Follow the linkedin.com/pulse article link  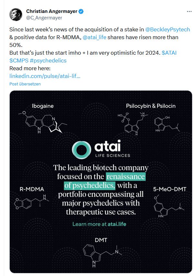click(x=45, y=76)
